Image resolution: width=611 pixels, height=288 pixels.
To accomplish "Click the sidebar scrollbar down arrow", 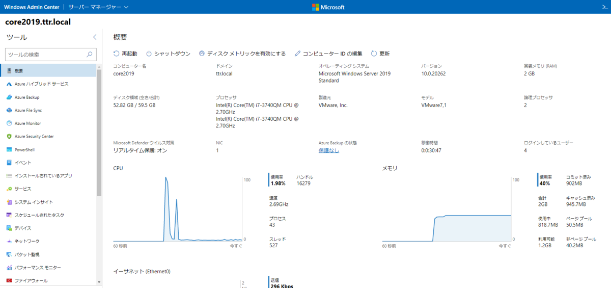I will coord(99,281).
